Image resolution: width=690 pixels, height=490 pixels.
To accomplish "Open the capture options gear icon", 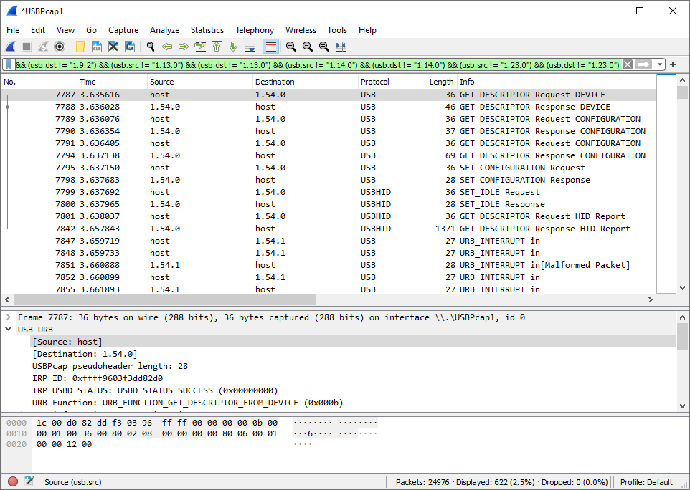I will [60, 47].
